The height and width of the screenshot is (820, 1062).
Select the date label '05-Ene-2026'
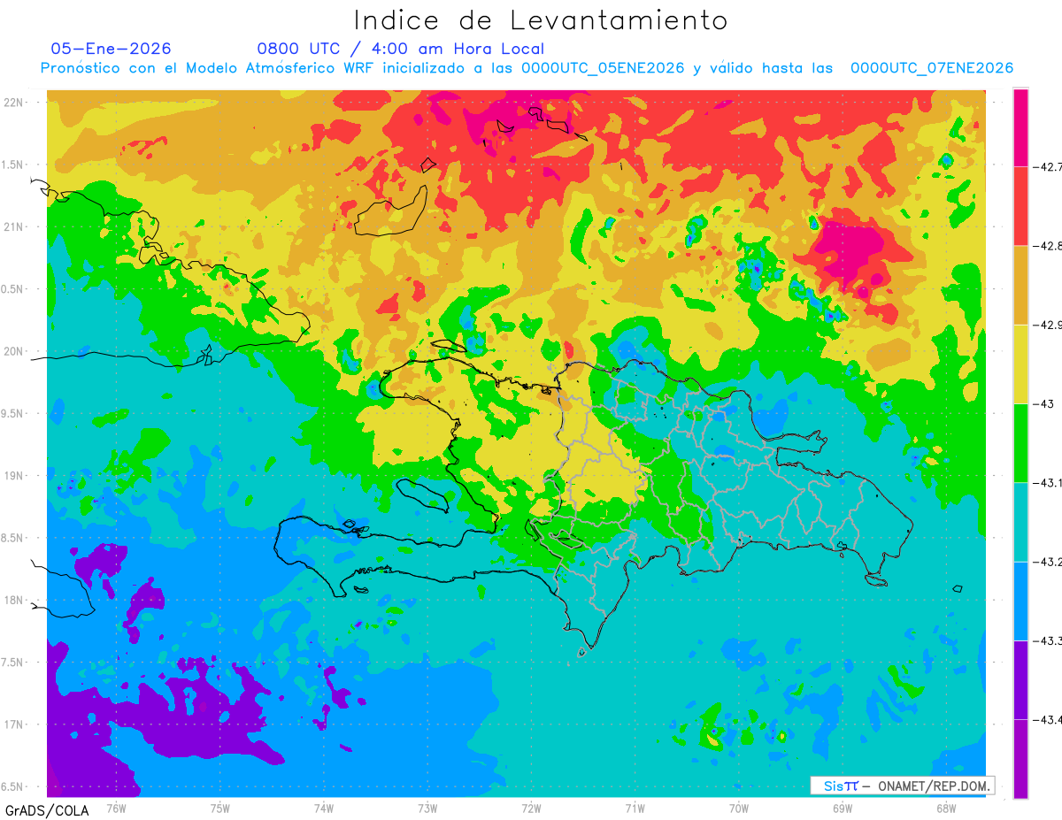[112, 49]
